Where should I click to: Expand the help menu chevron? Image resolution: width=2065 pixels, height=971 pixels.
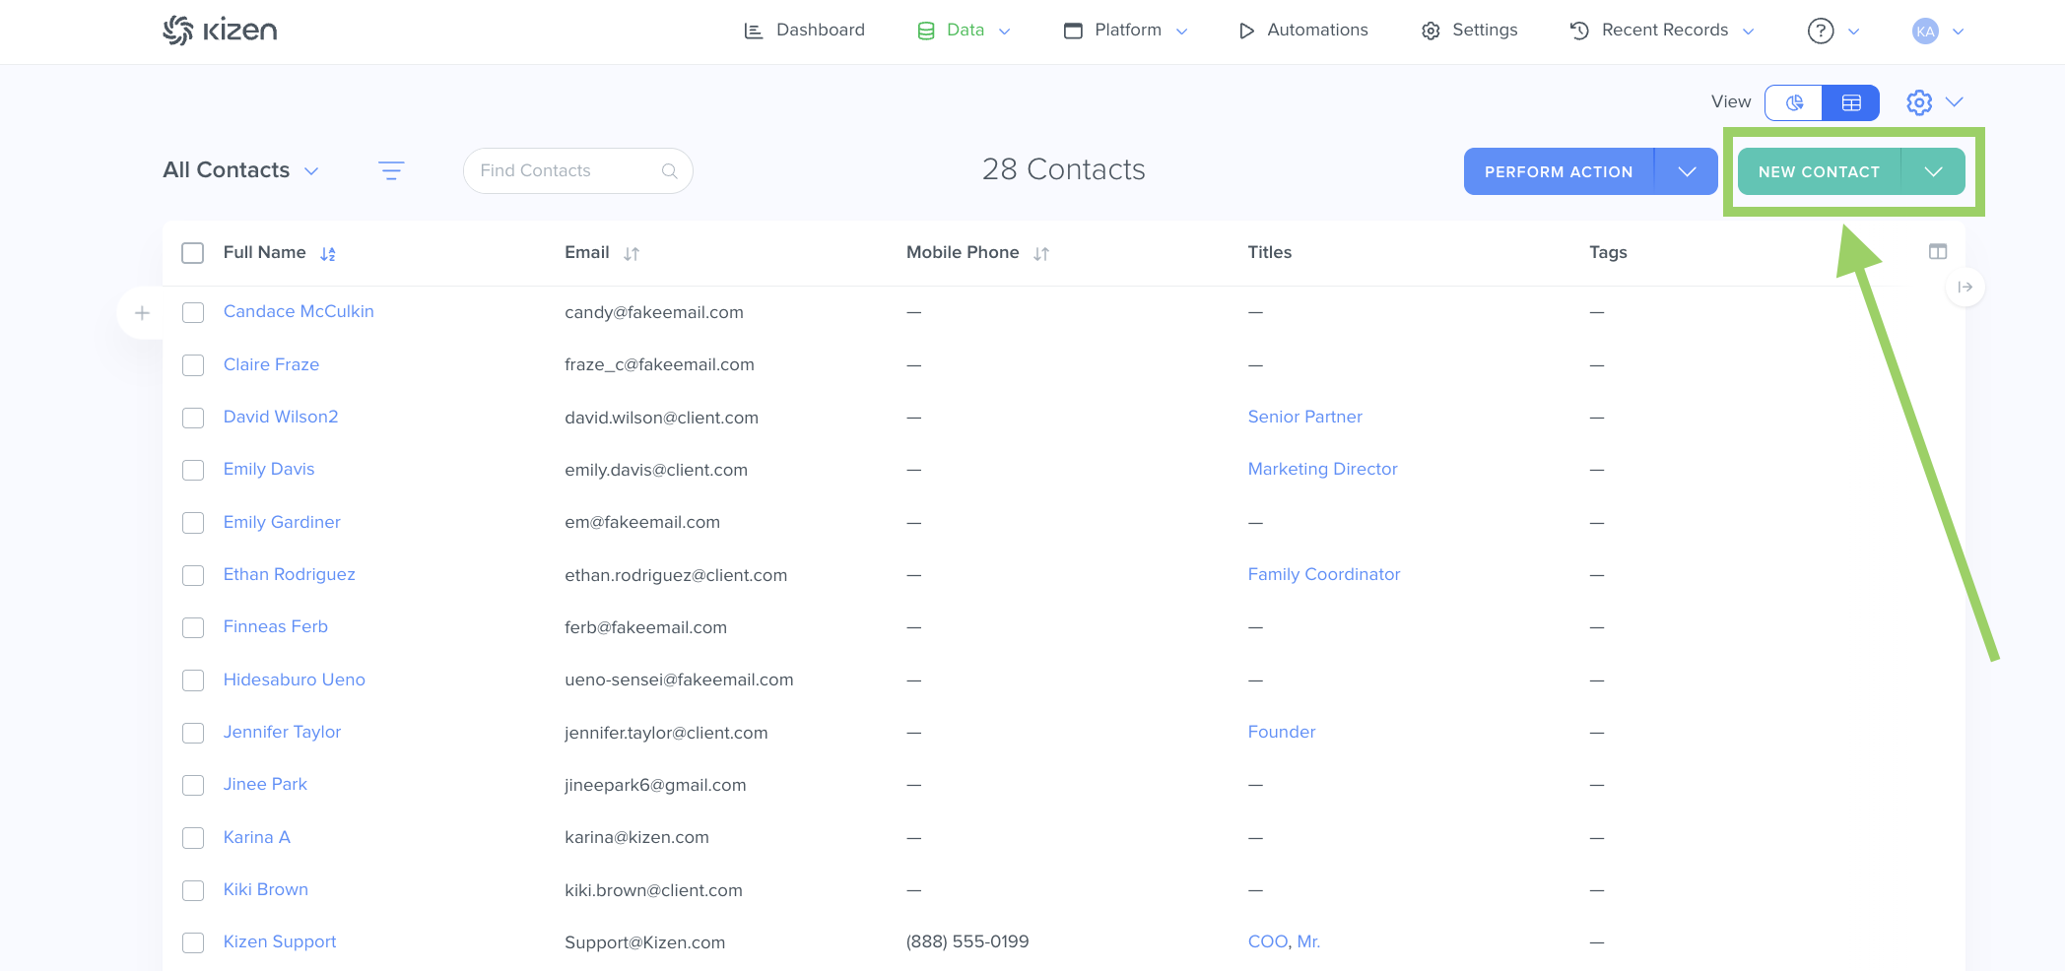click(1853, 32)
